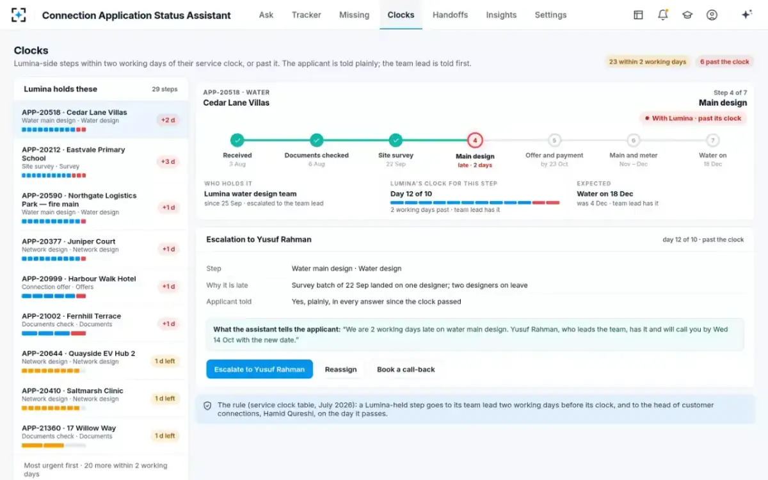Filter by 23 within 2 working days
Image resolution: width=768 pixels, height=480 pixels.
click(648, 62)
